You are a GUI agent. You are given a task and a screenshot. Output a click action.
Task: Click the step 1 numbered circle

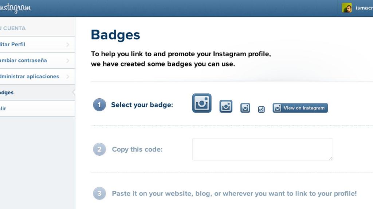[x=99, y=104]
